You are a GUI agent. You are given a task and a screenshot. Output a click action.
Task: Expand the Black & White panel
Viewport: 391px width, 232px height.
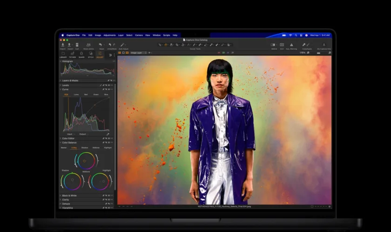(x=69, y=195)
